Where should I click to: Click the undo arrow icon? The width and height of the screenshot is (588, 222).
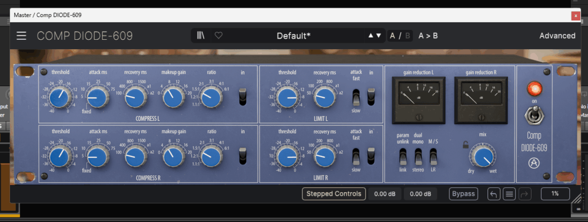[494, 194]
